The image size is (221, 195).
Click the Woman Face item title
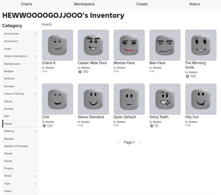tap(124, 63)
